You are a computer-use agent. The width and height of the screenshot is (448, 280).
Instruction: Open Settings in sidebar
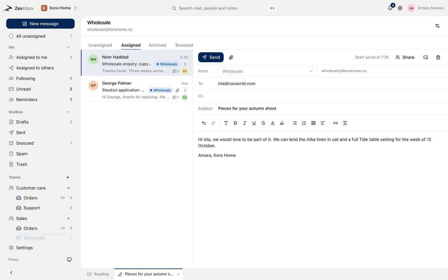click(x=40, y=248)
